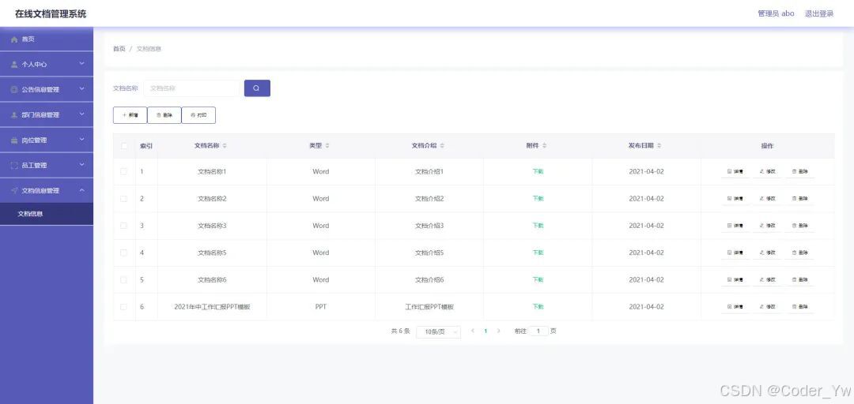This screenshot has width=854, height=404.
Task: Check the box for row index 3
Action: [123, 226]
